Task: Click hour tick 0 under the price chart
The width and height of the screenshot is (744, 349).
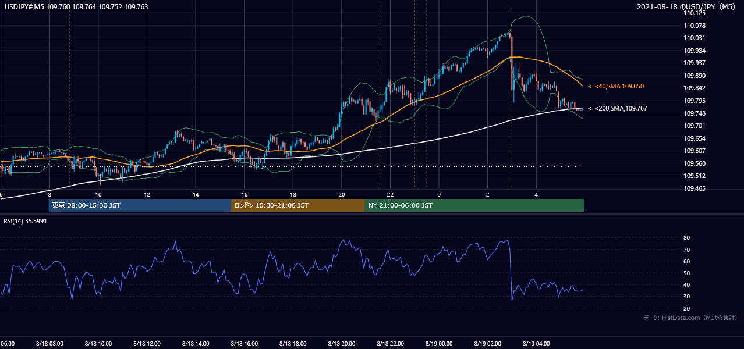Action: click(x=439, y=194)
